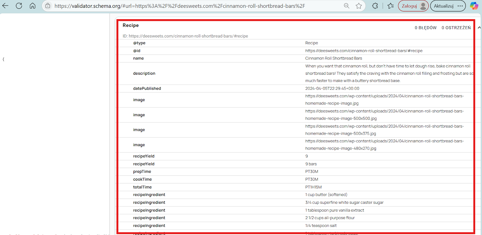Go back to the previous page
482x235 pixels.
[x=5, y=6]
